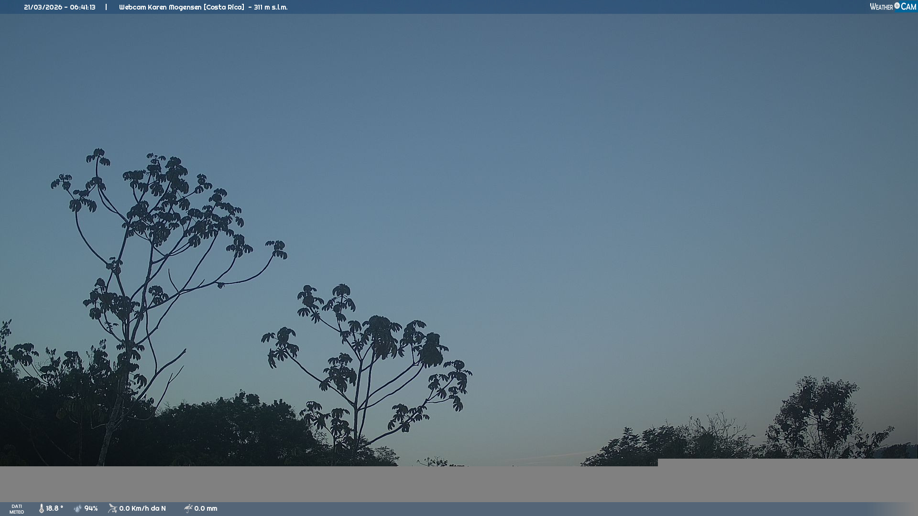
Task: Click the 21/03/2026 date stamp
Action: pyautogui.click(x=43, y=7)
